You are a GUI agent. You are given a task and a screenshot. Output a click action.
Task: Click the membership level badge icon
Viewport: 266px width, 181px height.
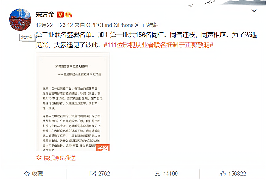68,15
